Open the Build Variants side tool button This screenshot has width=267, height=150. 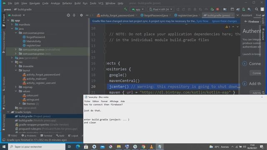click(4, 122)
